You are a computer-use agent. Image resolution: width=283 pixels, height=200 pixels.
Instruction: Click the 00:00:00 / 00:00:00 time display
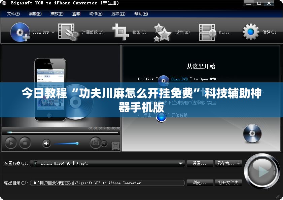coord(104,128)
